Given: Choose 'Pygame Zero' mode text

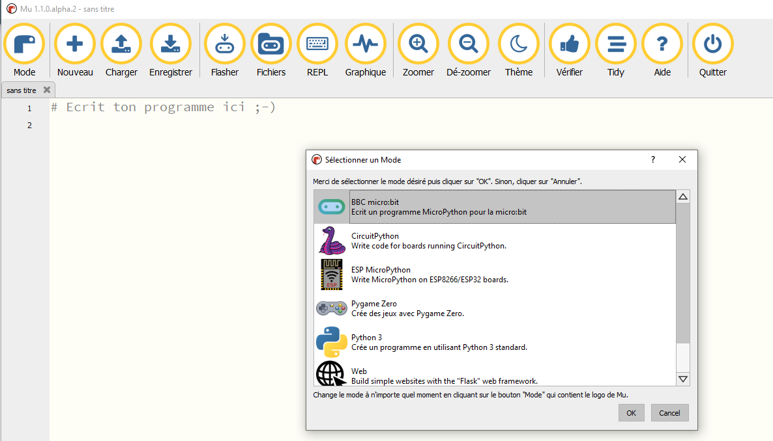Looking at the screenshot, I should pos(373,304).
